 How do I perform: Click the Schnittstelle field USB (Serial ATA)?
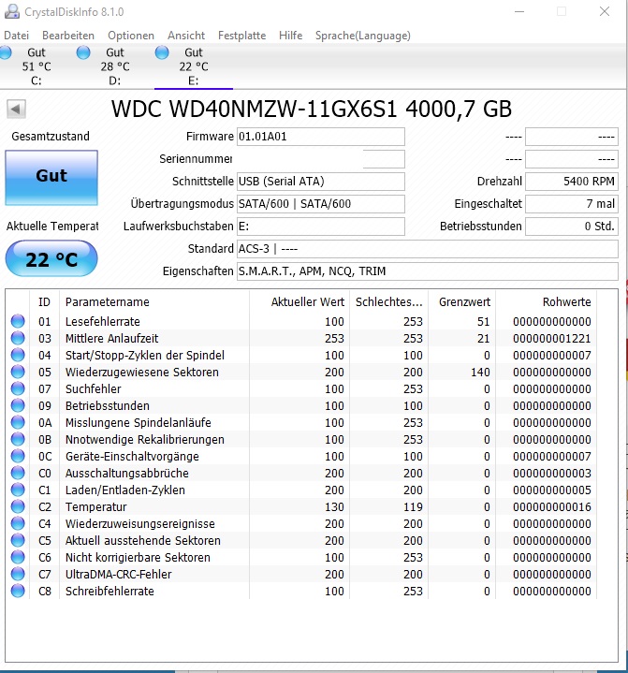[x=321, y=182]
